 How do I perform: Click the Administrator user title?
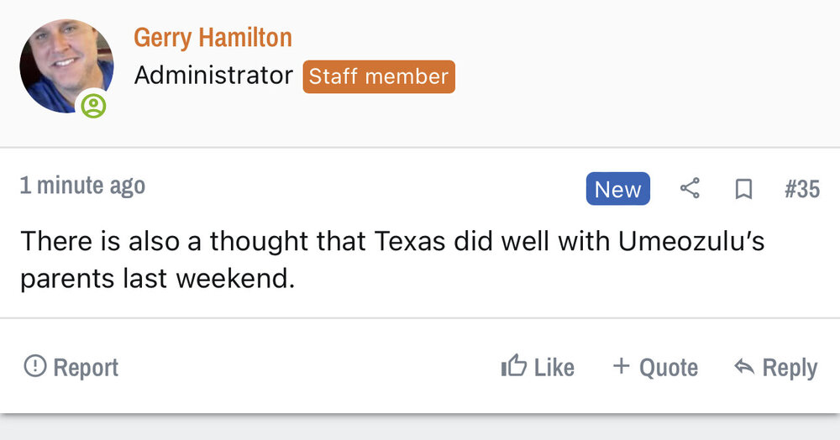(x=213, y=76)
